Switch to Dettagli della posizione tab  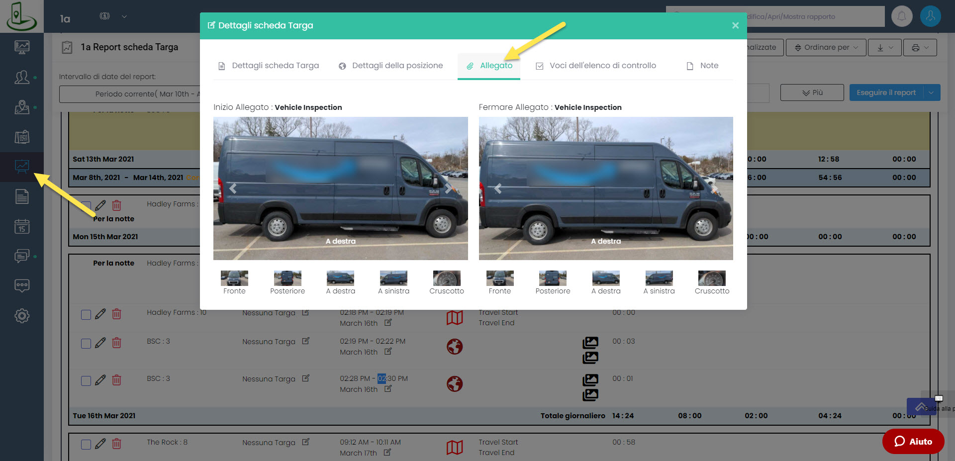(x=391, y=66)
